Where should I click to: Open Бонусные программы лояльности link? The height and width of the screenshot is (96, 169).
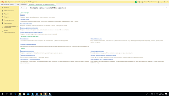pyautogui.click(x=29, y=28)
